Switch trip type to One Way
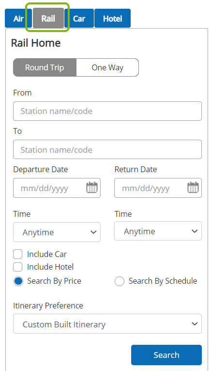The image size is (211, 371). [x=107, y=67]
